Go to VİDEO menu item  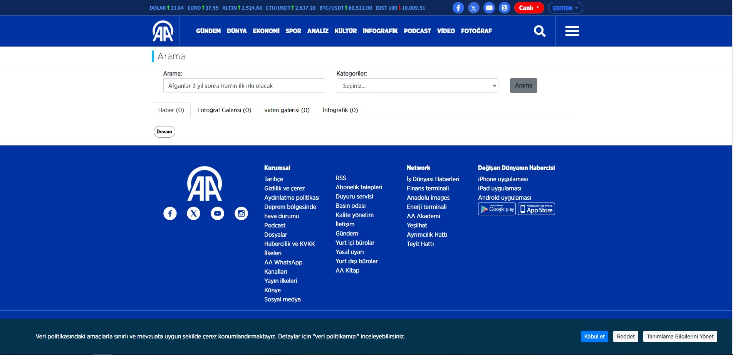tap(446, 31)
